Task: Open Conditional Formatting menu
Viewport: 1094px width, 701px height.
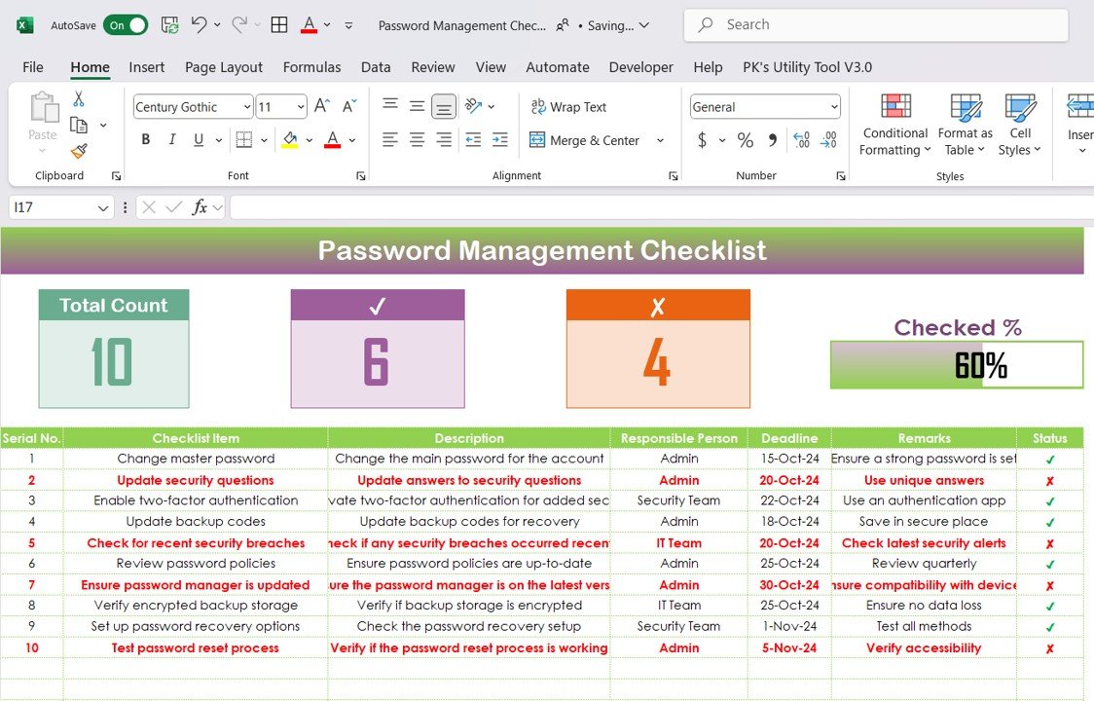Action: pyautogui.click(x=895, y=125)
